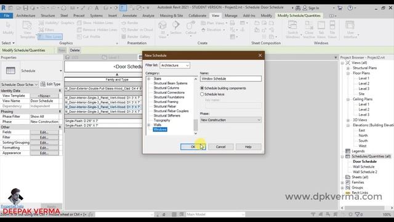
Task: Collapse the Floor Plans node in Project Browser
Action: pyautogui.click(x=348, y=73)
